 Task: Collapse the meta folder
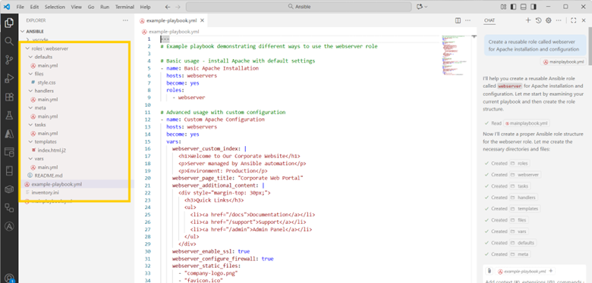click(31, 107)
